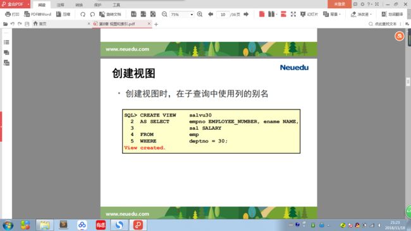
Task: Click the vertical scrollbar handle
Action: pyautogui.click(x=408, y=82)
